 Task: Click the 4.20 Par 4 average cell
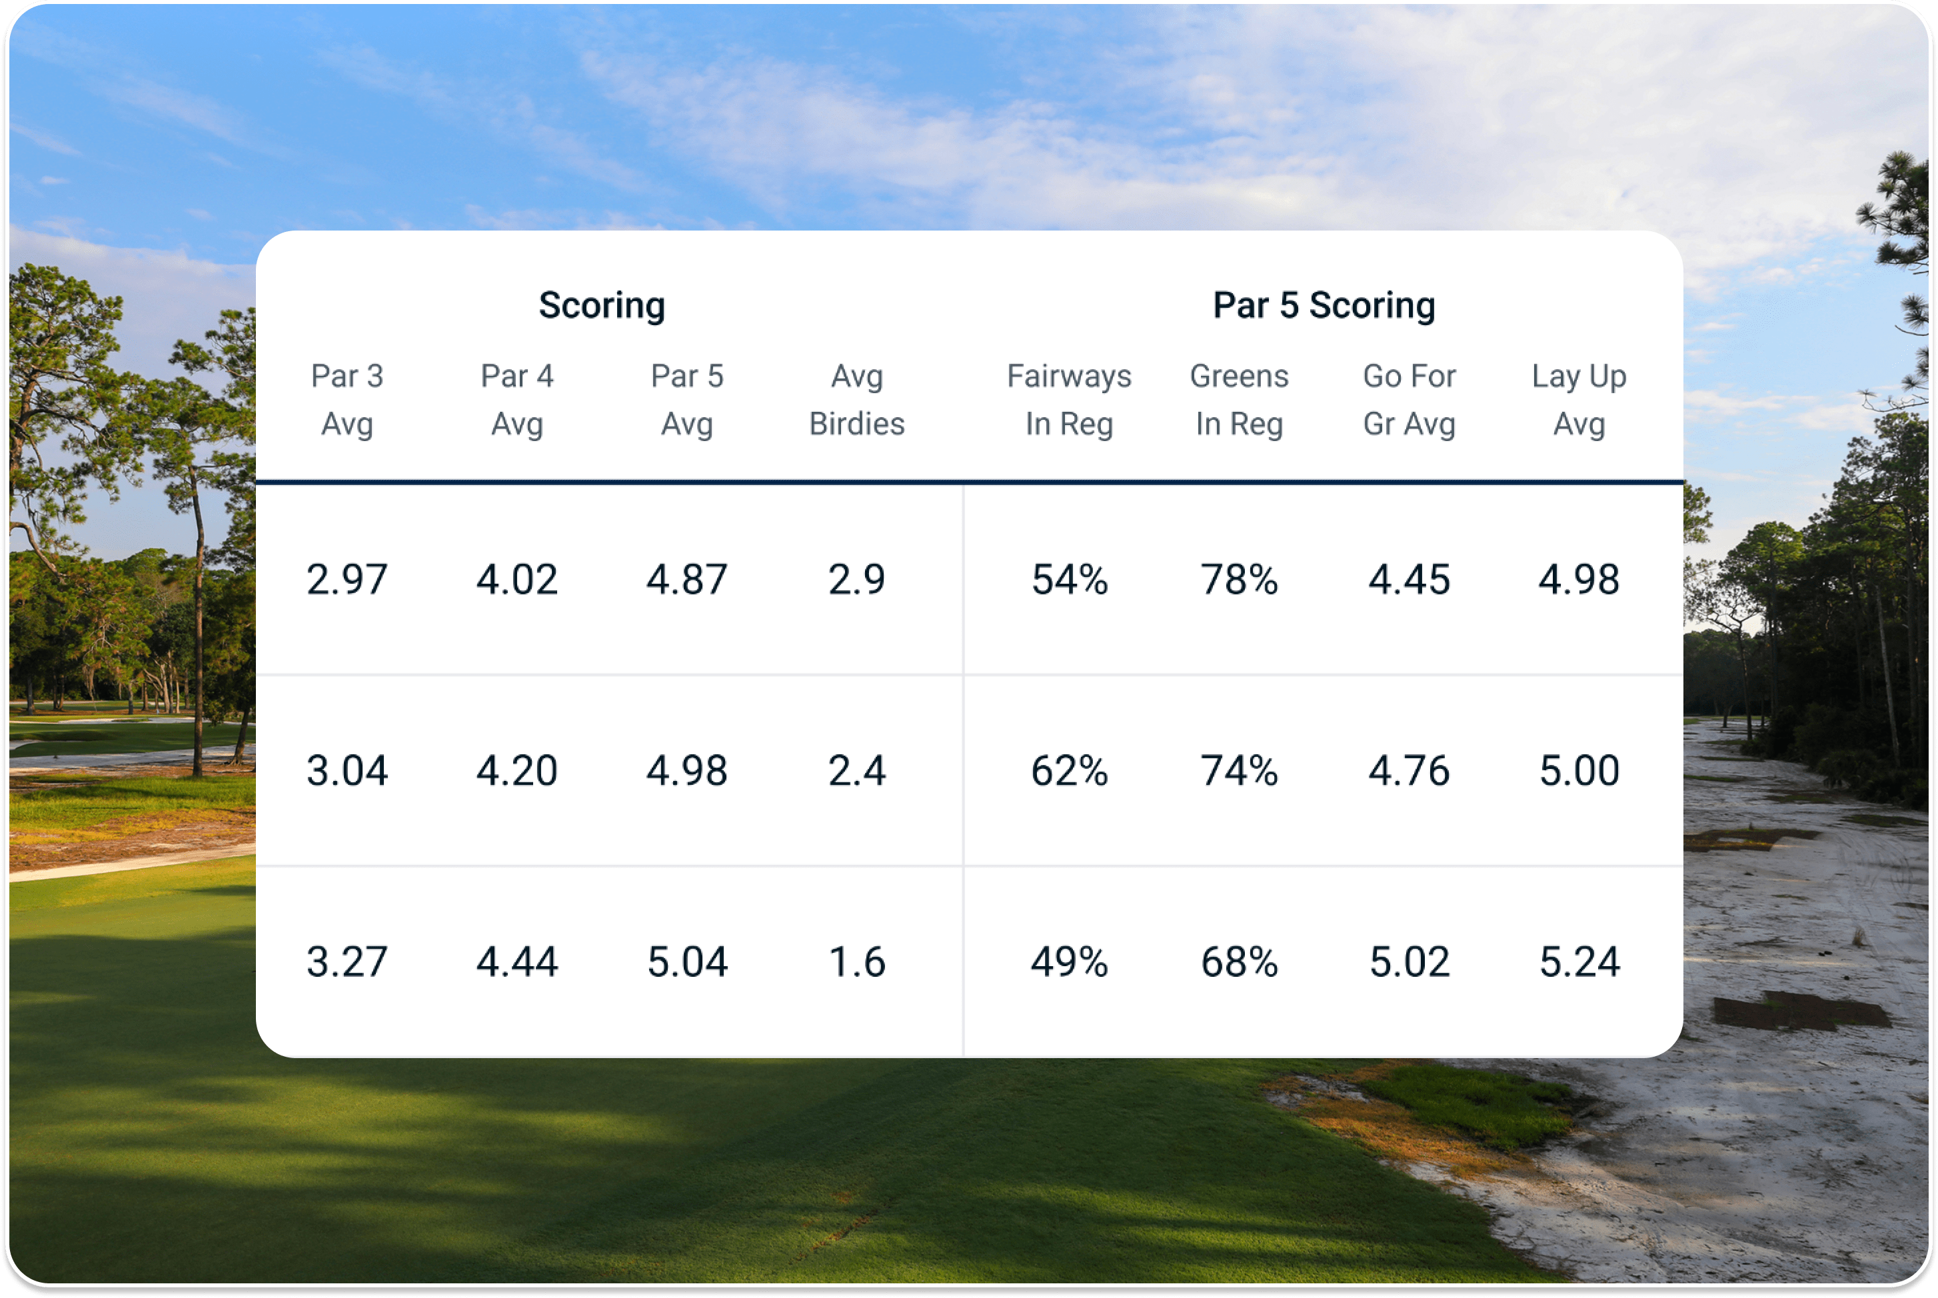[x=516, y=771]
